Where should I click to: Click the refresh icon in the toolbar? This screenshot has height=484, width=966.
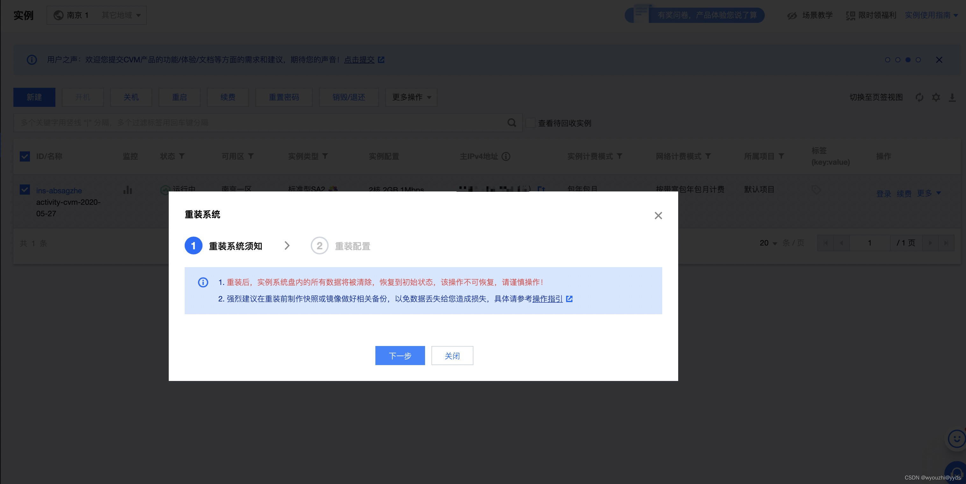click(919, 97)
